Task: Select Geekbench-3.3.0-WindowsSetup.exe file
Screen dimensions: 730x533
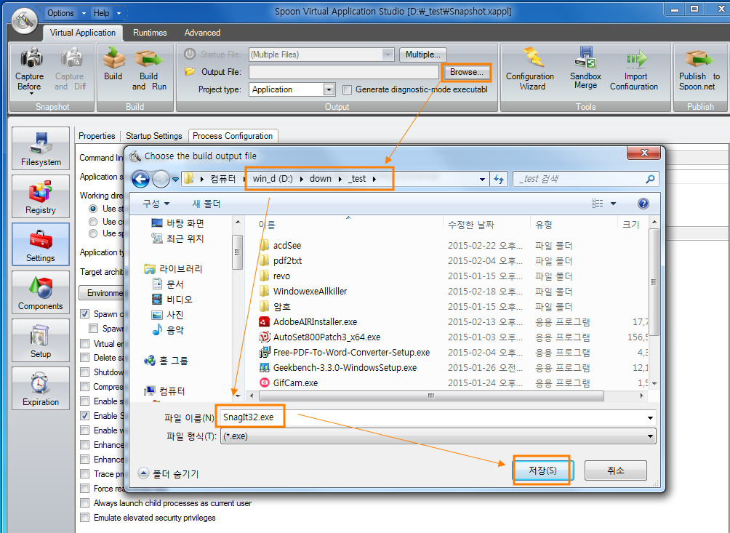Action: coord(345,368)
